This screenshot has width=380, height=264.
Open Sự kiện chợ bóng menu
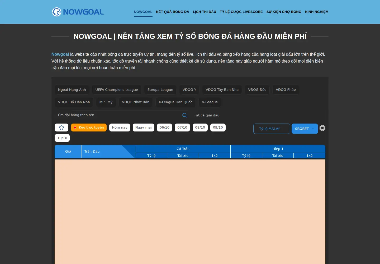coord(284,12)
